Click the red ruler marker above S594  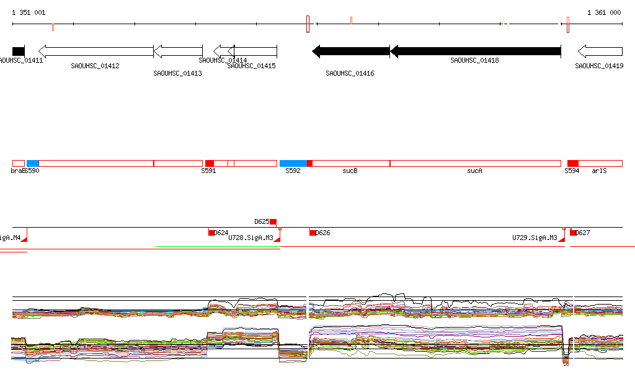[x=568, y=25]
